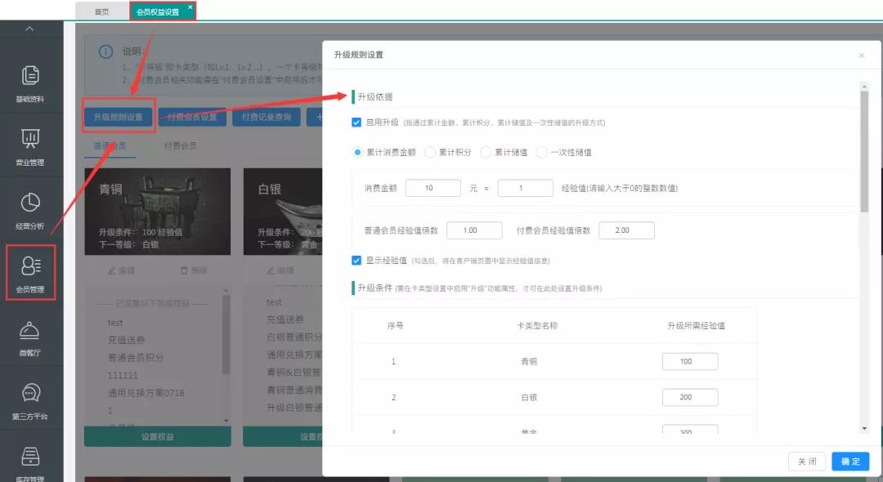Click the 消费金额 input field
Screen dimensions: 883x482
coord(433,188)
